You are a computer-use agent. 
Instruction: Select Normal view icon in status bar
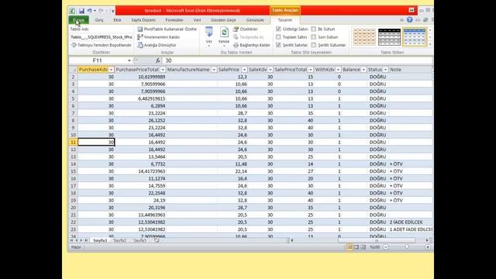pyautogui.click(x=350, y=247)
